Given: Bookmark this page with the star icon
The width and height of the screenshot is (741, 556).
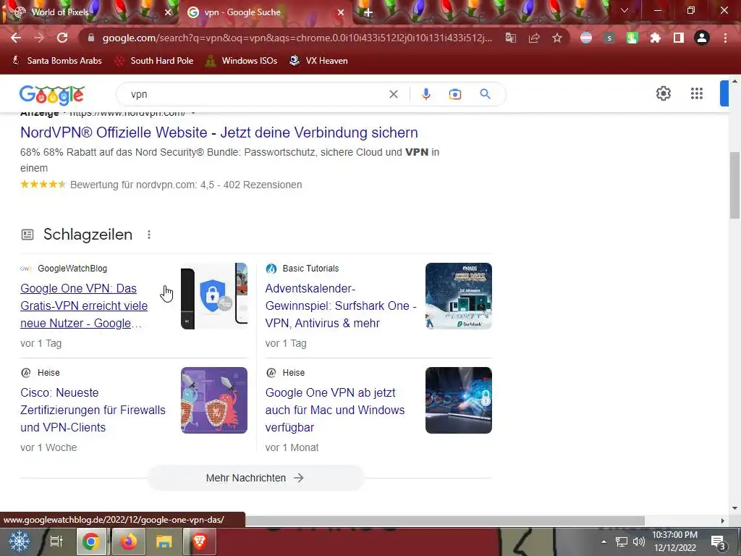Looking at the screenshot, I should tap(557, 38).
